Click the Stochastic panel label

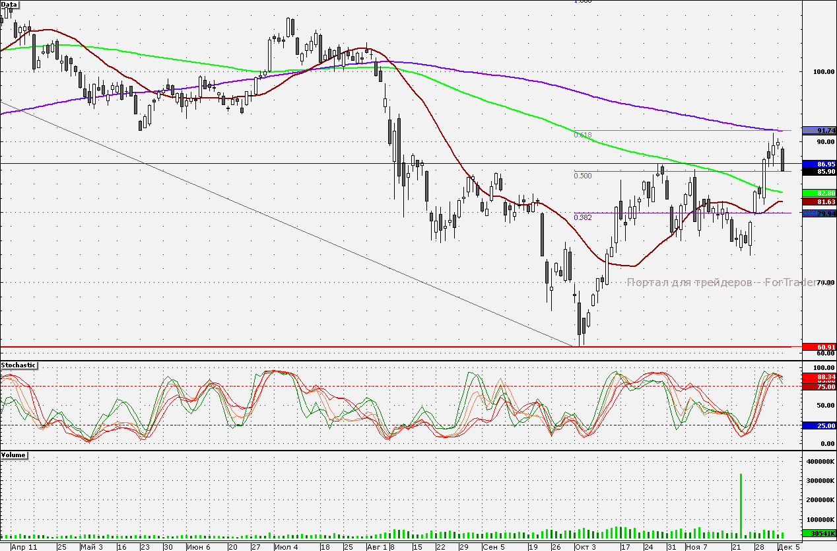coord(18,365)
